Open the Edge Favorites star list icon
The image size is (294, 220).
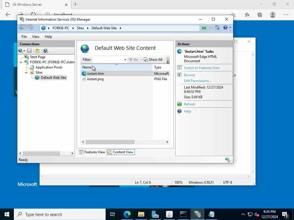pos(247,15)
